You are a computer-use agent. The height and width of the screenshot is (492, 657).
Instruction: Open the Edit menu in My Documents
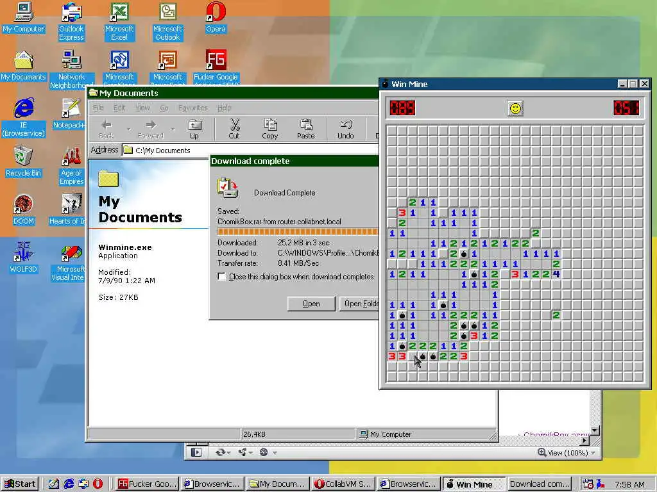click(x=119, y=108)
